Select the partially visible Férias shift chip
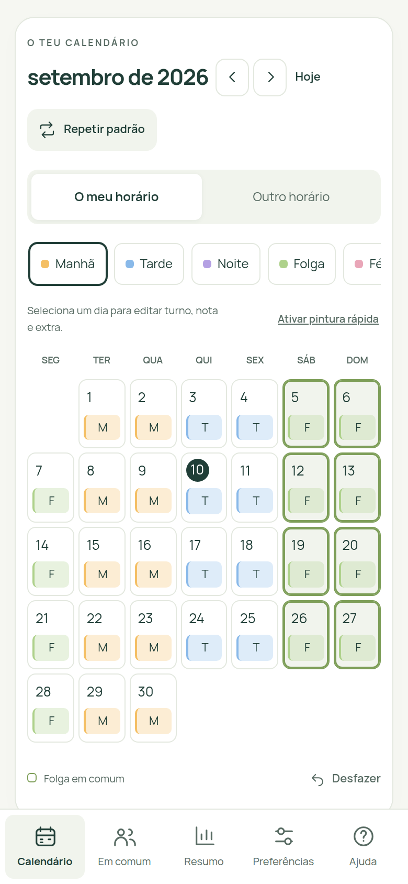Viewport: 408px width, 884px height. (x=362, y=264)
